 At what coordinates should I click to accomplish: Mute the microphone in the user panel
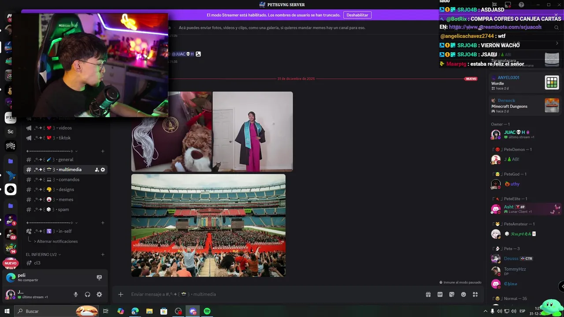coord(76,295)
